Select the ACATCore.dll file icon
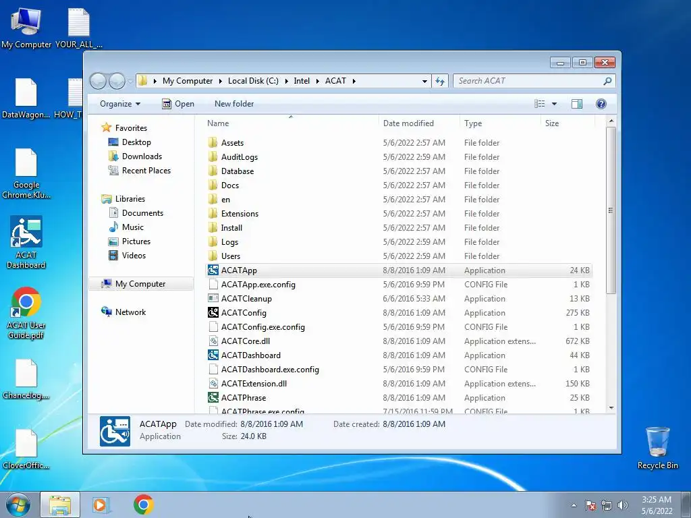The height and width of the screenshot is (518, 691). (x=213, y=341)
